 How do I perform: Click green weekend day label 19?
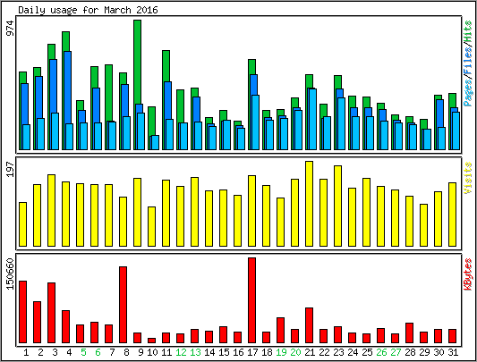(281, 352)
